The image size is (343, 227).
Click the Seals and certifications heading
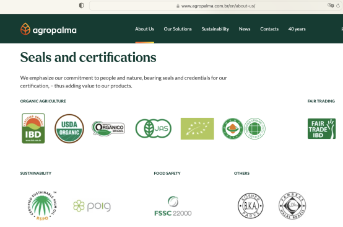(88, 58)
